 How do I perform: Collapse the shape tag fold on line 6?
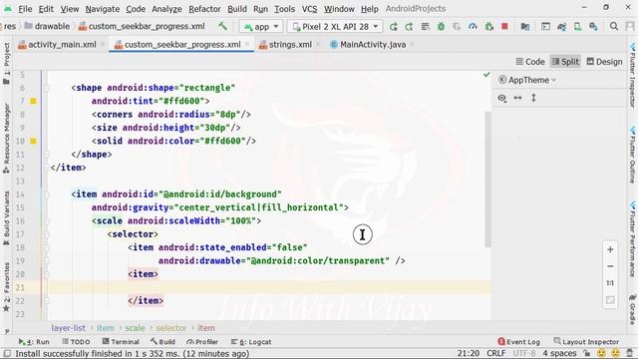pos(47,88)
